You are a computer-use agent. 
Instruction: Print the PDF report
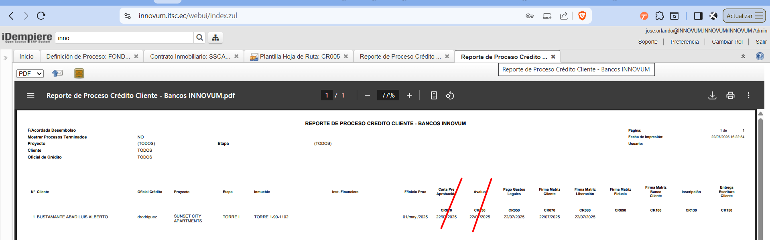point(730,96)
